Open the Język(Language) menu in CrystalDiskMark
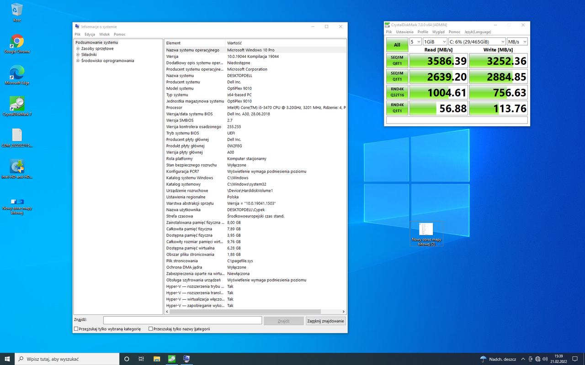 pos(478,32)
